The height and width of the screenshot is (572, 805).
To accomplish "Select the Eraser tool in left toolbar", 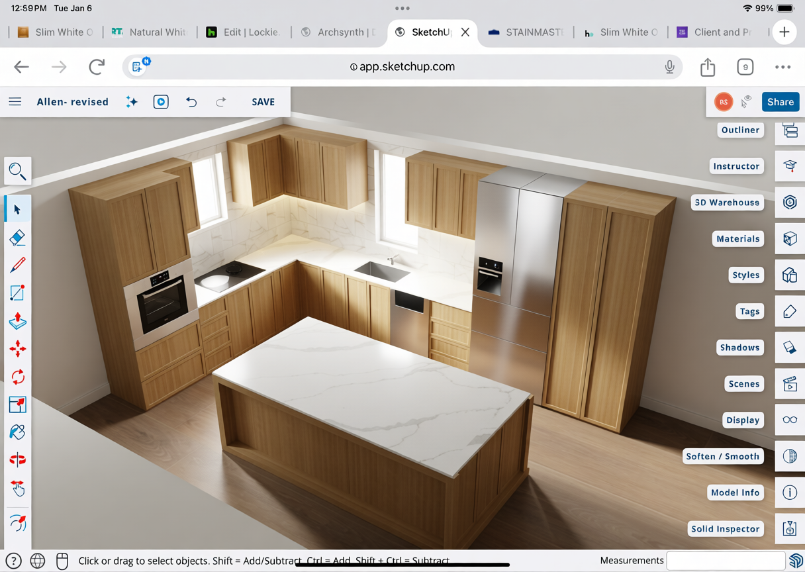I will point(18,238).
